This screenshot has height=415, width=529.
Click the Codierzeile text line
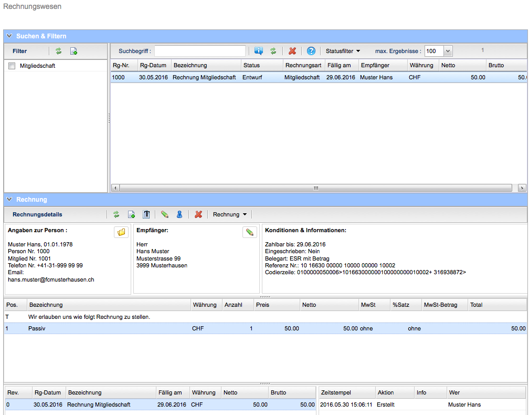point(365,272)
